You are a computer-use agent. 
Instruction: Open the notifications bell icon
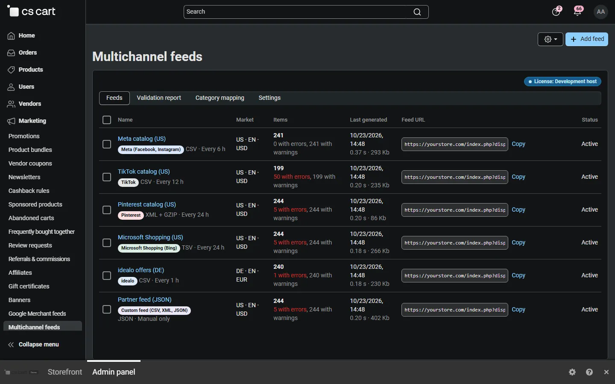click(x=578, y=12)
